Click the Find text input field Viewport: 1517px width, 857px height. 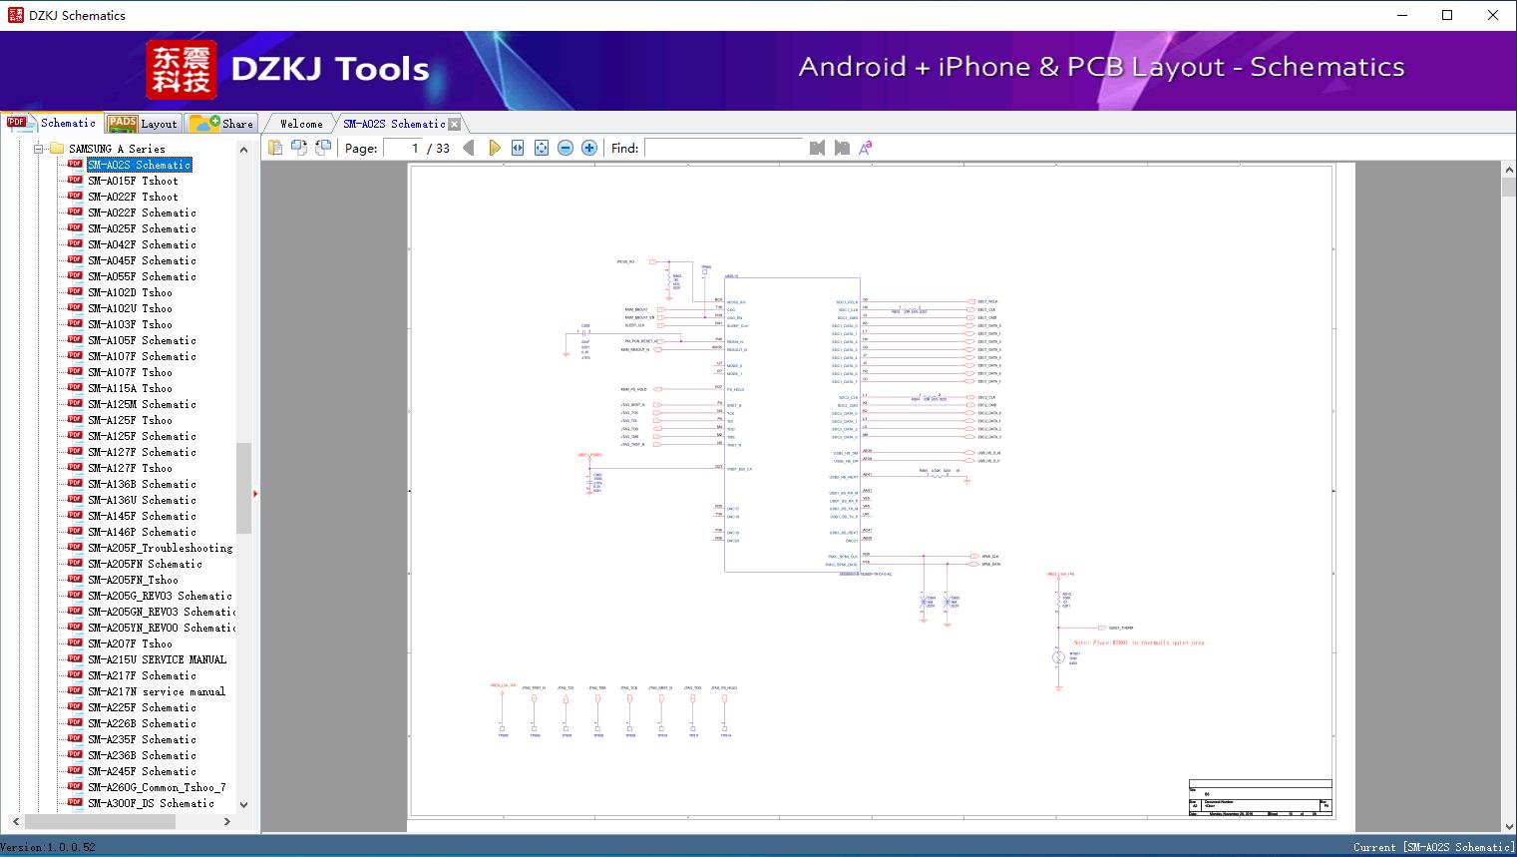(x=723, y=148)
